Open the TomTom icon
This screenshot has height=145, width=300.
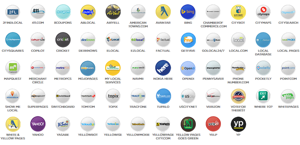[88, 96]
